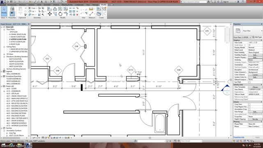
Task: Select EAST ELEVATION in Project Browser
Action: (15, 59)
